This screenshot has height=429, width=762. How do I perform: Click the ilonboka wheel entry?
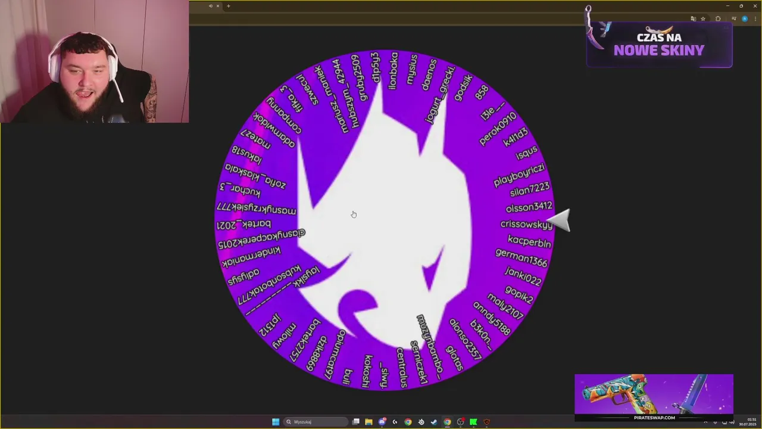pyautogui.click(x=393, y=70)
